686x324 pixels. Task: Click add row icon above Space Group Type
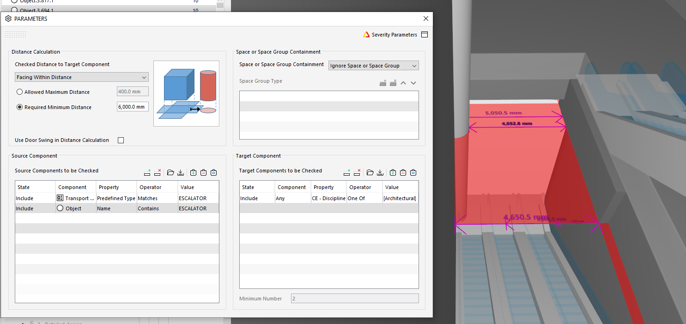383,83
